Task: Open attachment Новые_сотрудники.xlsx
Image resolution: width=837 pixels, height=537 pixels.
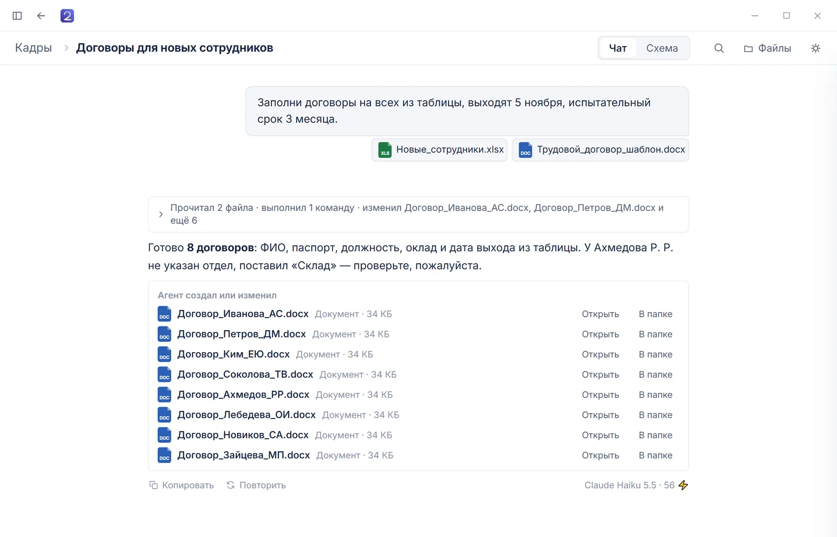Action: (439, 150)
